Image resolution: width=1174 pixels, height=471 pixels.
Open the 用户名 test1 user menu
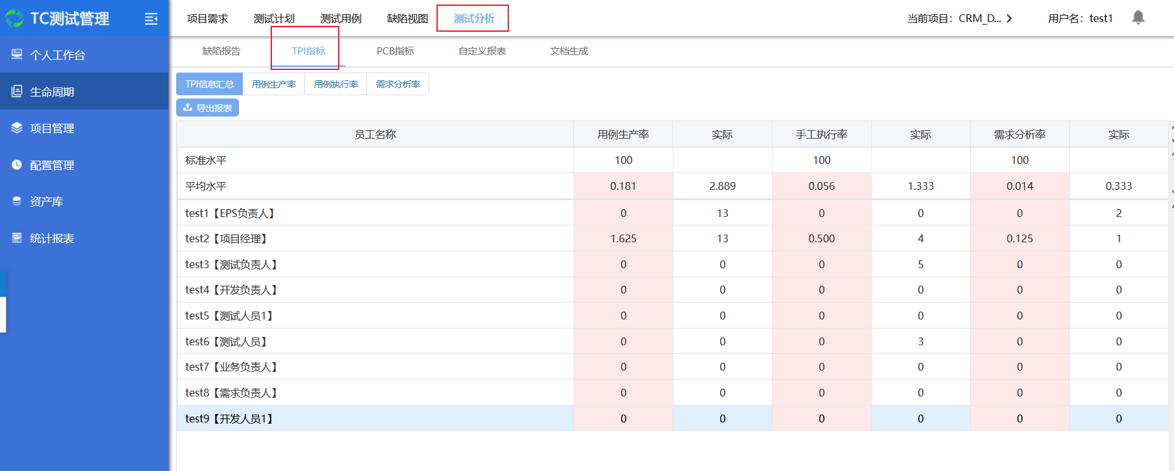click(1080, 19)
